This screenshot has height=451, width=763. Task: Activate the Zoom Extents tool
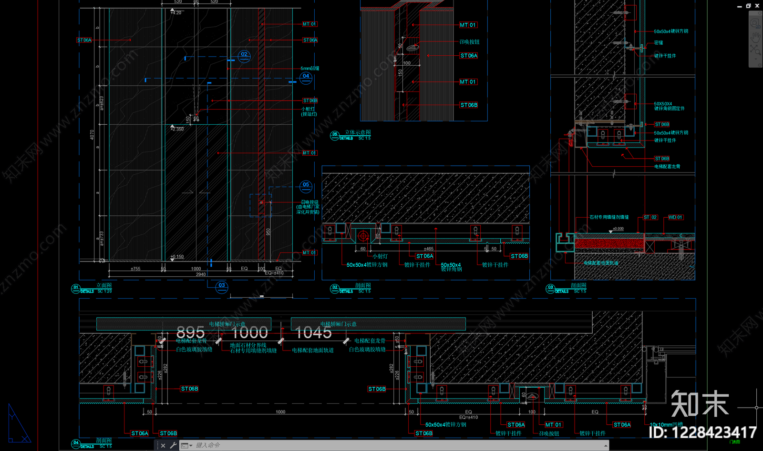pos(755,49)
